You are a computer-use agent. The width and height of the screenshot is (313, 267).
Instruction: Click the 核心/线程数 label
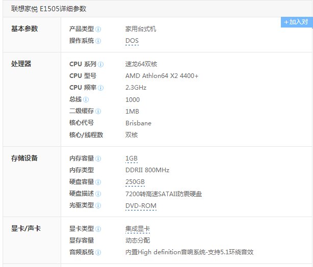[86, 135]
